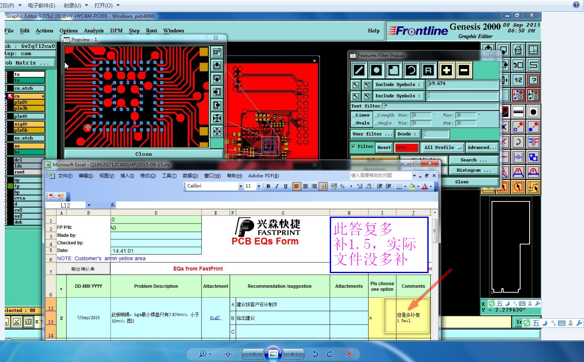This screenshot has width=584, height=362.
Task: Open the Actions menu in Genesis
Action: pyautogui.click(x=44, y=31)
